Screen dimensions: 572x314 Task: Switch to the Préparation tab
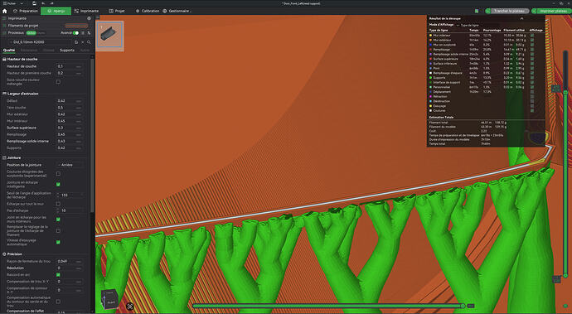pos(25,11)
